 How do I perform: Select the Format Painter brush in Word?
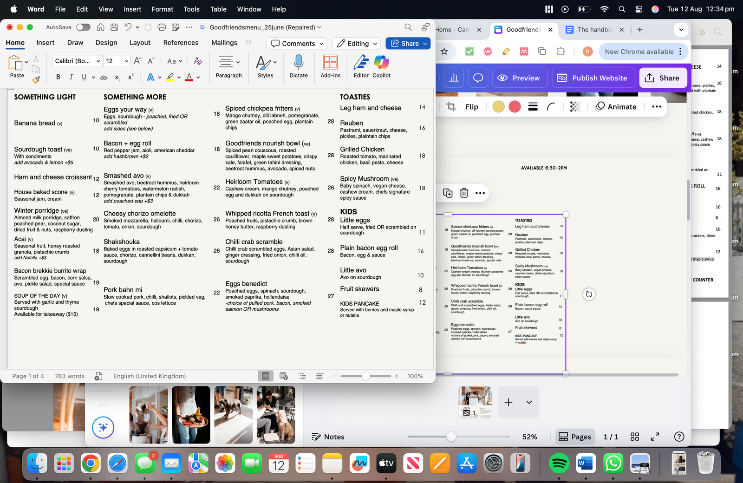(x=36, y=79)
